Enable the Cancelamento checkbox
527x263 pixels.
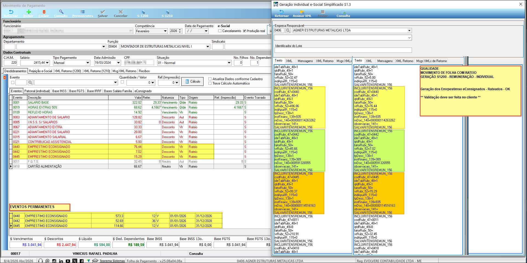[x=220, y=31]
